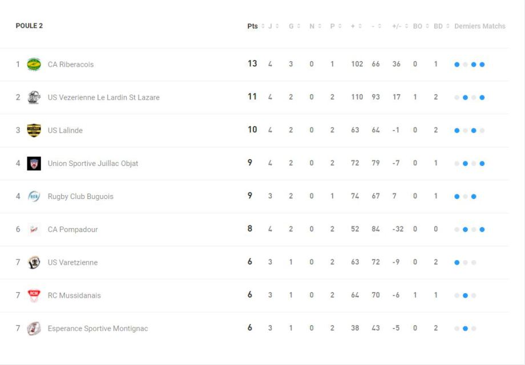
Task: Click the CA Riberacois club logo
Action: coord(34,64)
